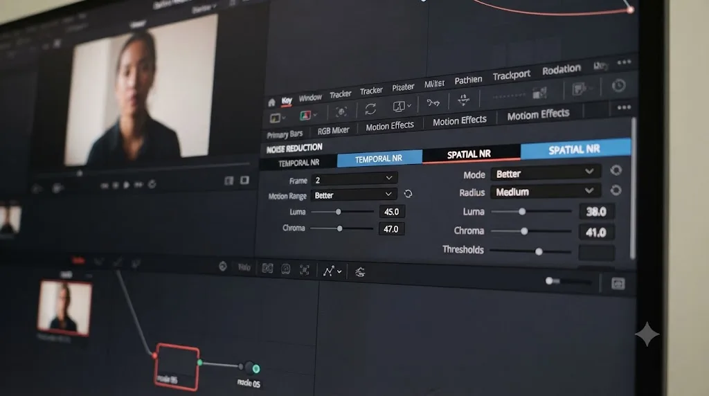Click the tracking target frame icon in toolbar
This screenshot has height=396, width=709.
pos(341,111)
